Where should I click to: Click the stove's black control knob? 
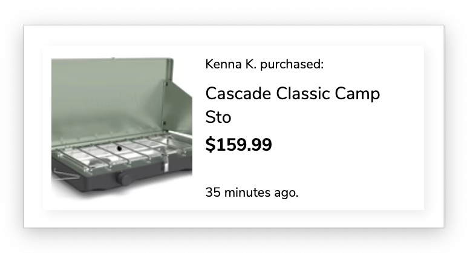pos(125,179)
